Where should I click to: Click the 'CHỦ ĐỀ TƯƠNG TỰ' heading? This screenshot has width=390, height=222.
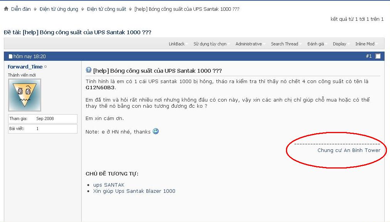(x=112, y=174)
